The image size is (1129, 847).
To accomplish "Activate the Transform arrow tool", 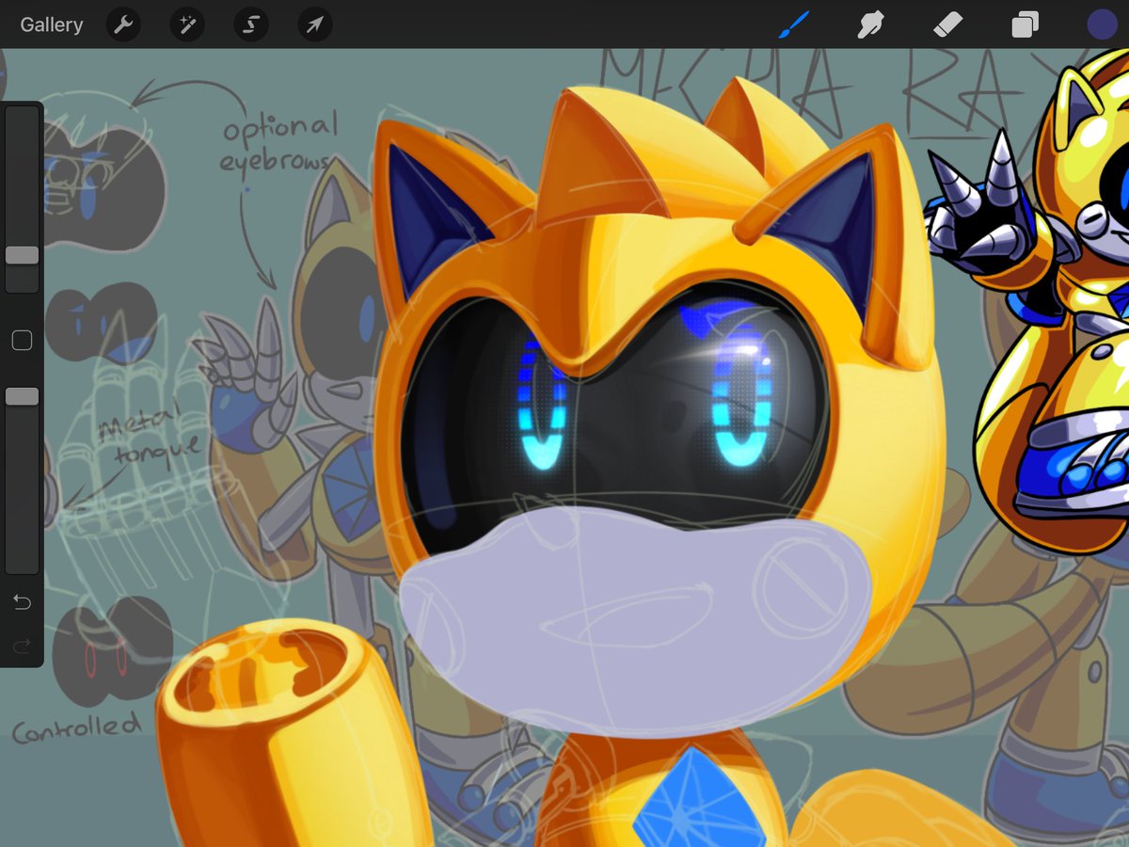I will 315,24.
